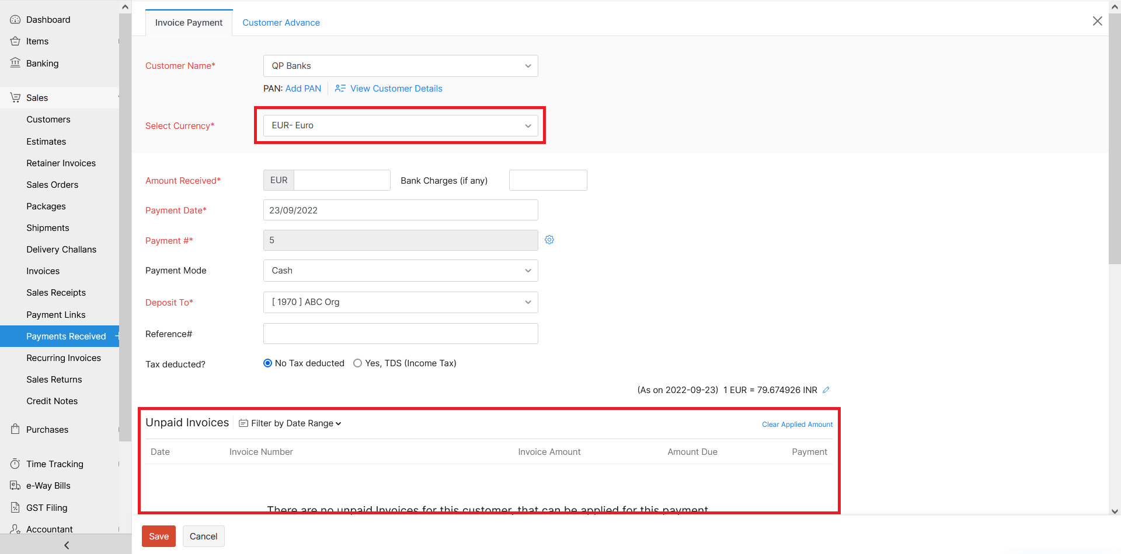Expand the Filter by Date Range selector
This screenshot has height=554, width=1121.
(x=290, y=423)
